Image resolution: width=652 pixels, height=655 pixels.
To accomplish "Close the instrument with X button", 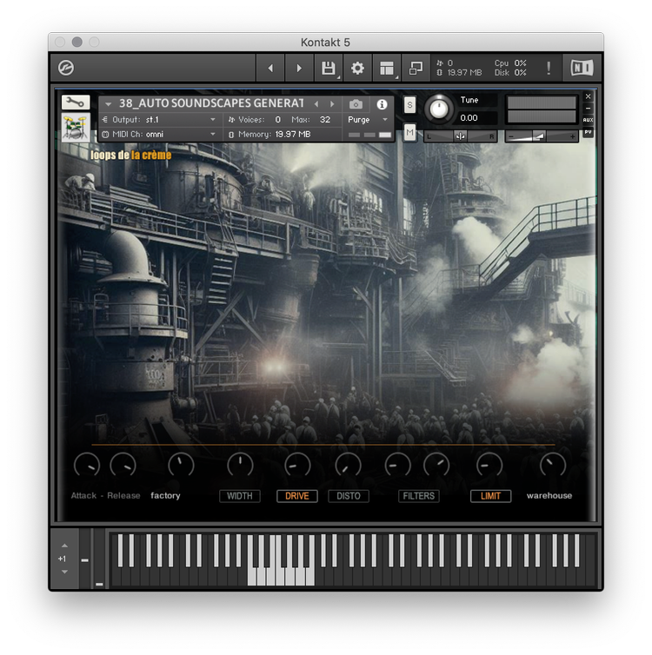I will point(588,96).
